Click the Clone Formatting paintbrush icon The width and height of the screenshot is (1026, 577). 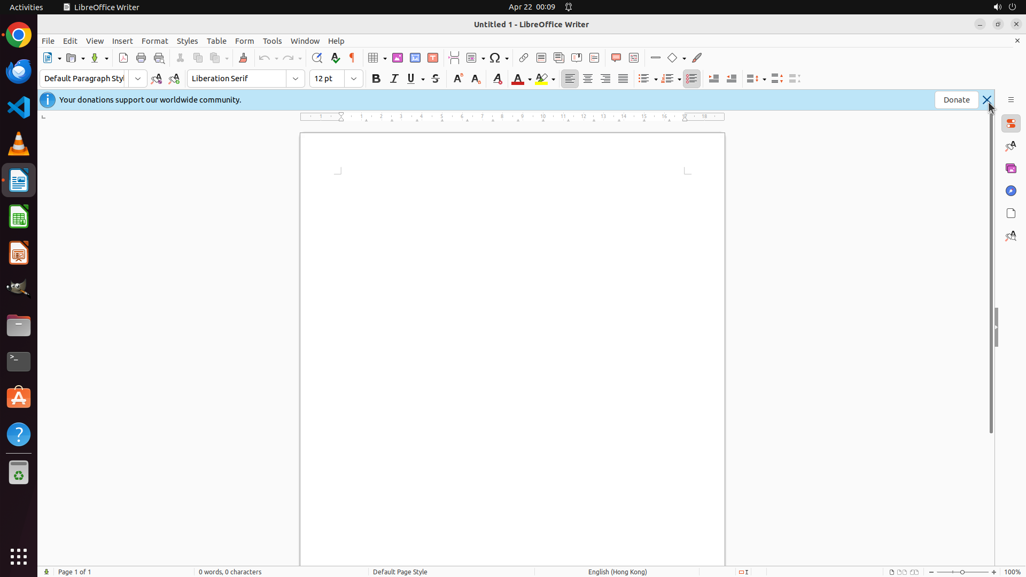(243, 58)
